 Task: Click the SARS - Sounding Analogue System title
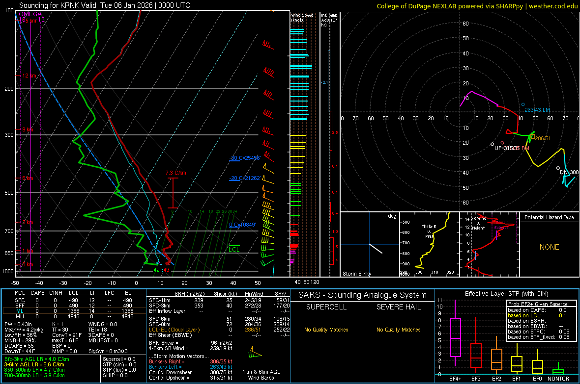click(x=363, y=295)
